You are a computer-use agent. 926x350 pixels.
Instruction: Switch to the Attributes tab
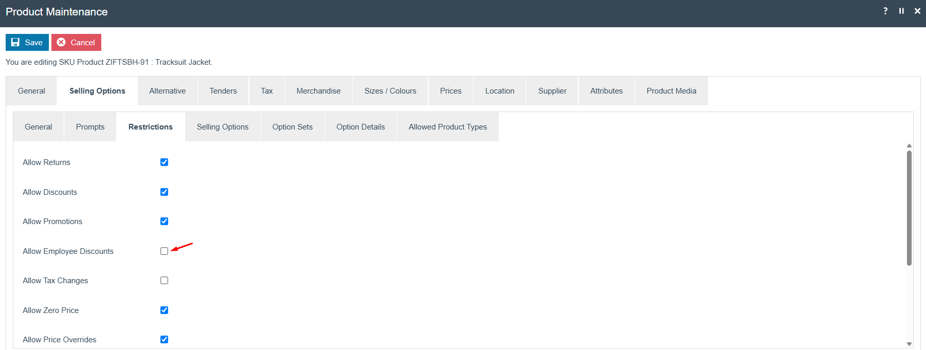(607, 91)
